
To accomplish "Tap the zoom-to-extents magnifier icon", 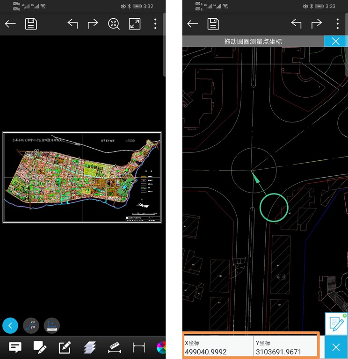I will (114, 24).
